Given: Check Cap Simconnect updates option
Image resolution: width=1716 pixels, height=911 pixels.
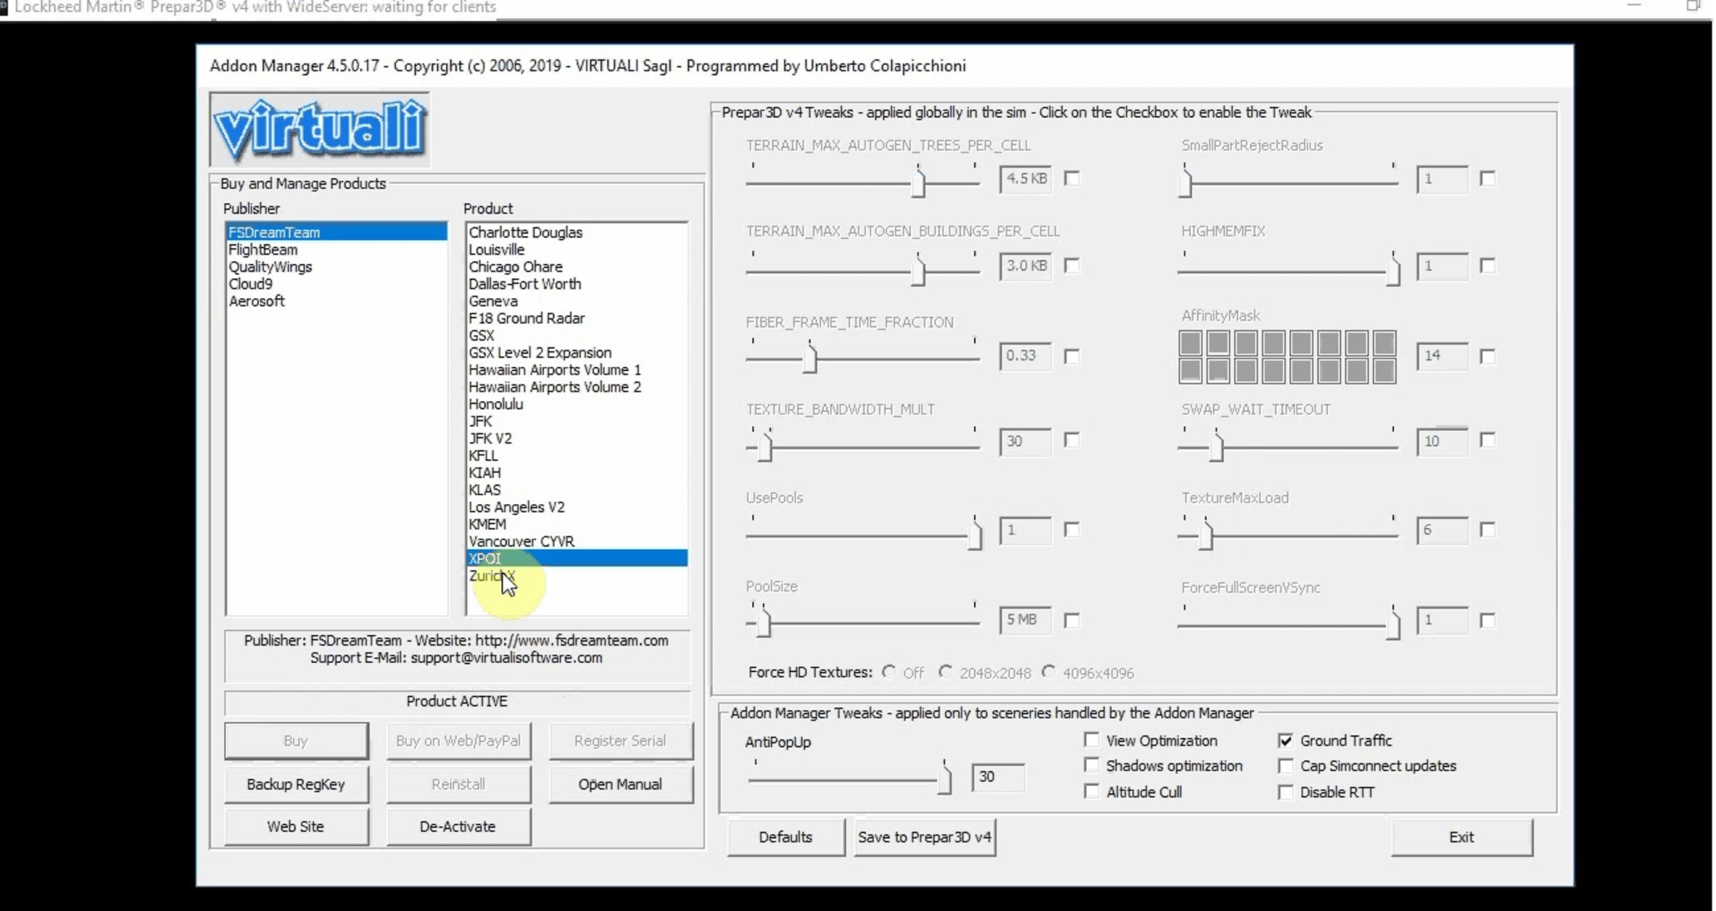Looking at the screenshot, I should click(x=1286, y=766).
